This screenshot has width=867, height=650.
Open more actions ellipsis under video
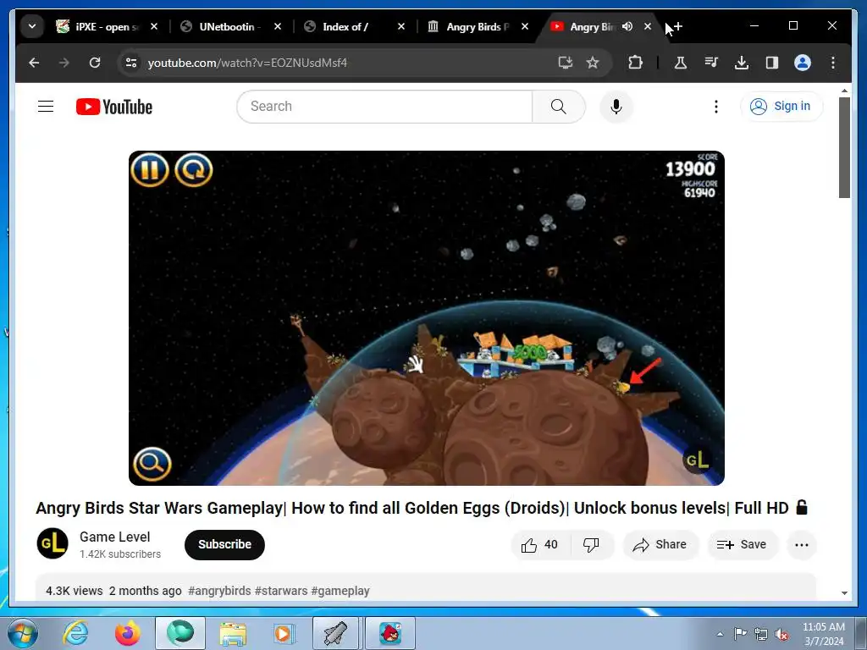click(801, 545)
